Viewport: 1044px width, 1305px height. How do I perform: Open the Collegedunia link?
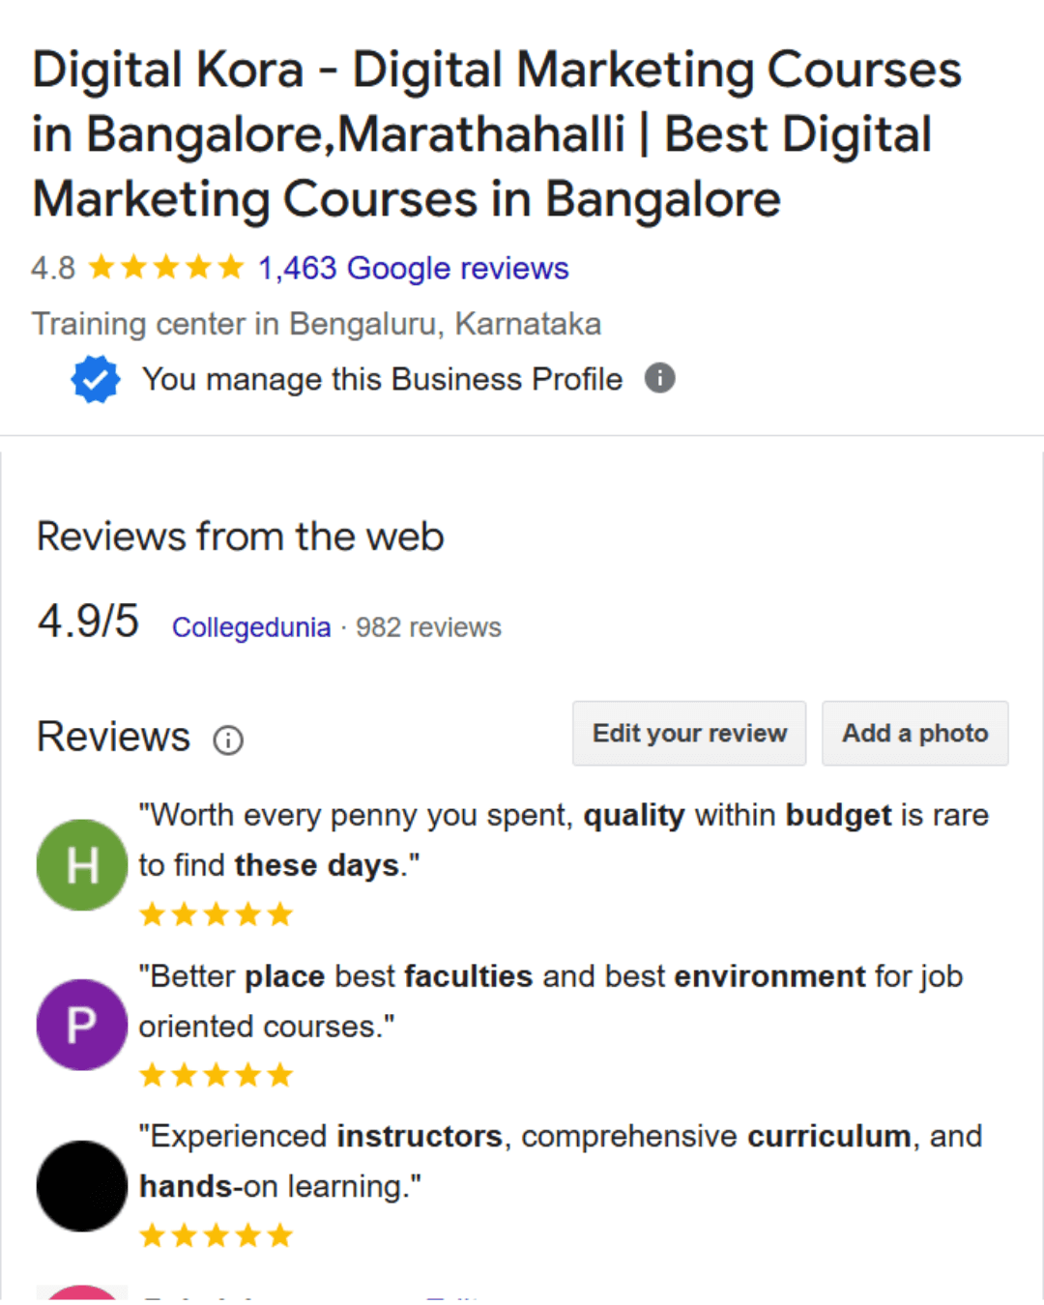tap(251, 627)
